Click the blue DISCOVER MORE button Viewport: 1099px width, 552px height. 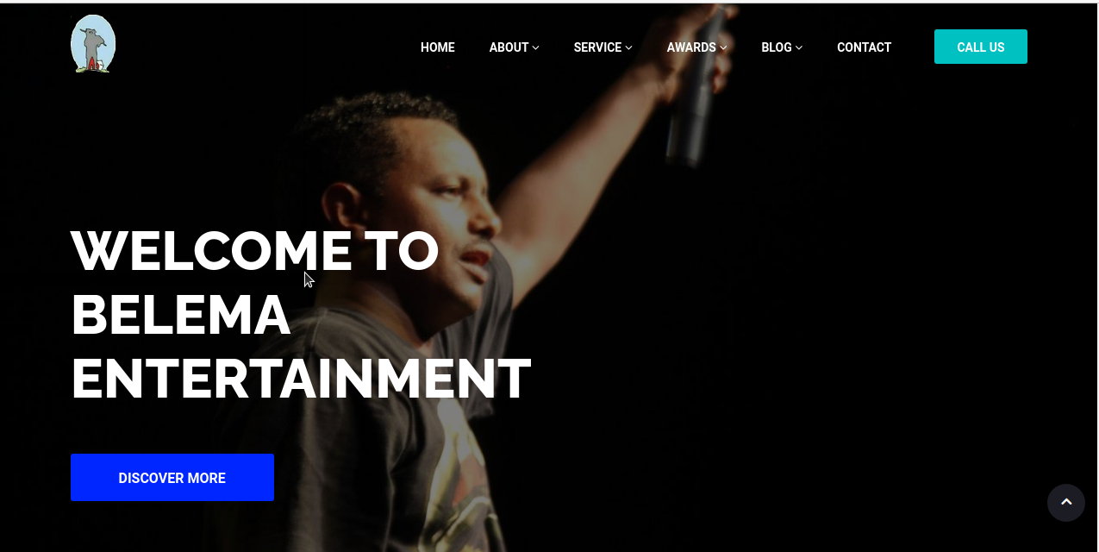[172, 478]
